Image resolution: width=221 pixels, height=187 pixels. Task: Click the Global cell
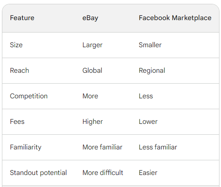click(92, 70)
